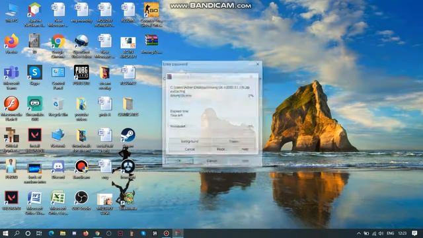This screenshot has width=423, height=238.
Task: Open the Windows Start menu
Action: [5, 233]
